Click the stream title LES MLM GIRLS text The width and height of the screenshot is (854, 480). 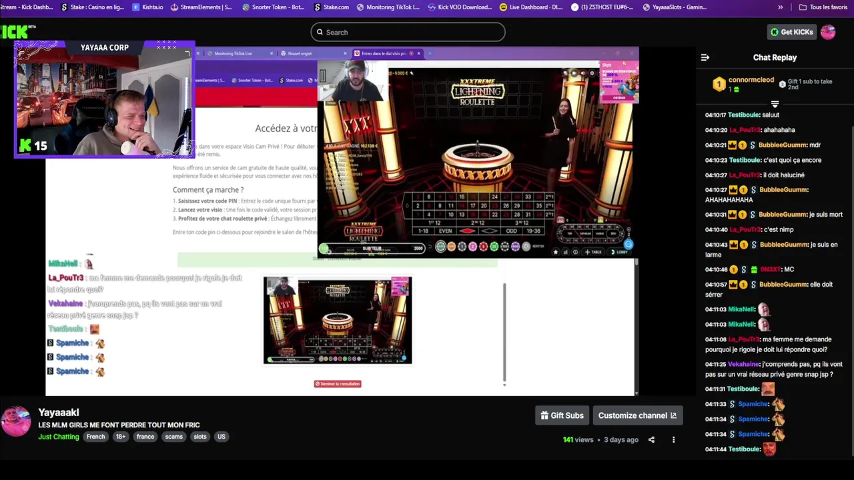(119, 425)
